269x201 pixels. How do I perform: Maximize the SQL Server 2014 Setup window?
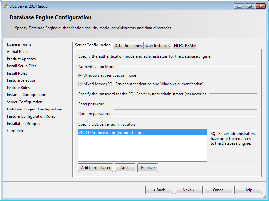(250, 6)
